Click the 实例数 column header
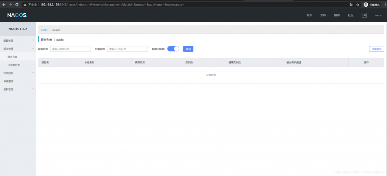This screenshot has width=387, height=176. [x=189, y=62]
